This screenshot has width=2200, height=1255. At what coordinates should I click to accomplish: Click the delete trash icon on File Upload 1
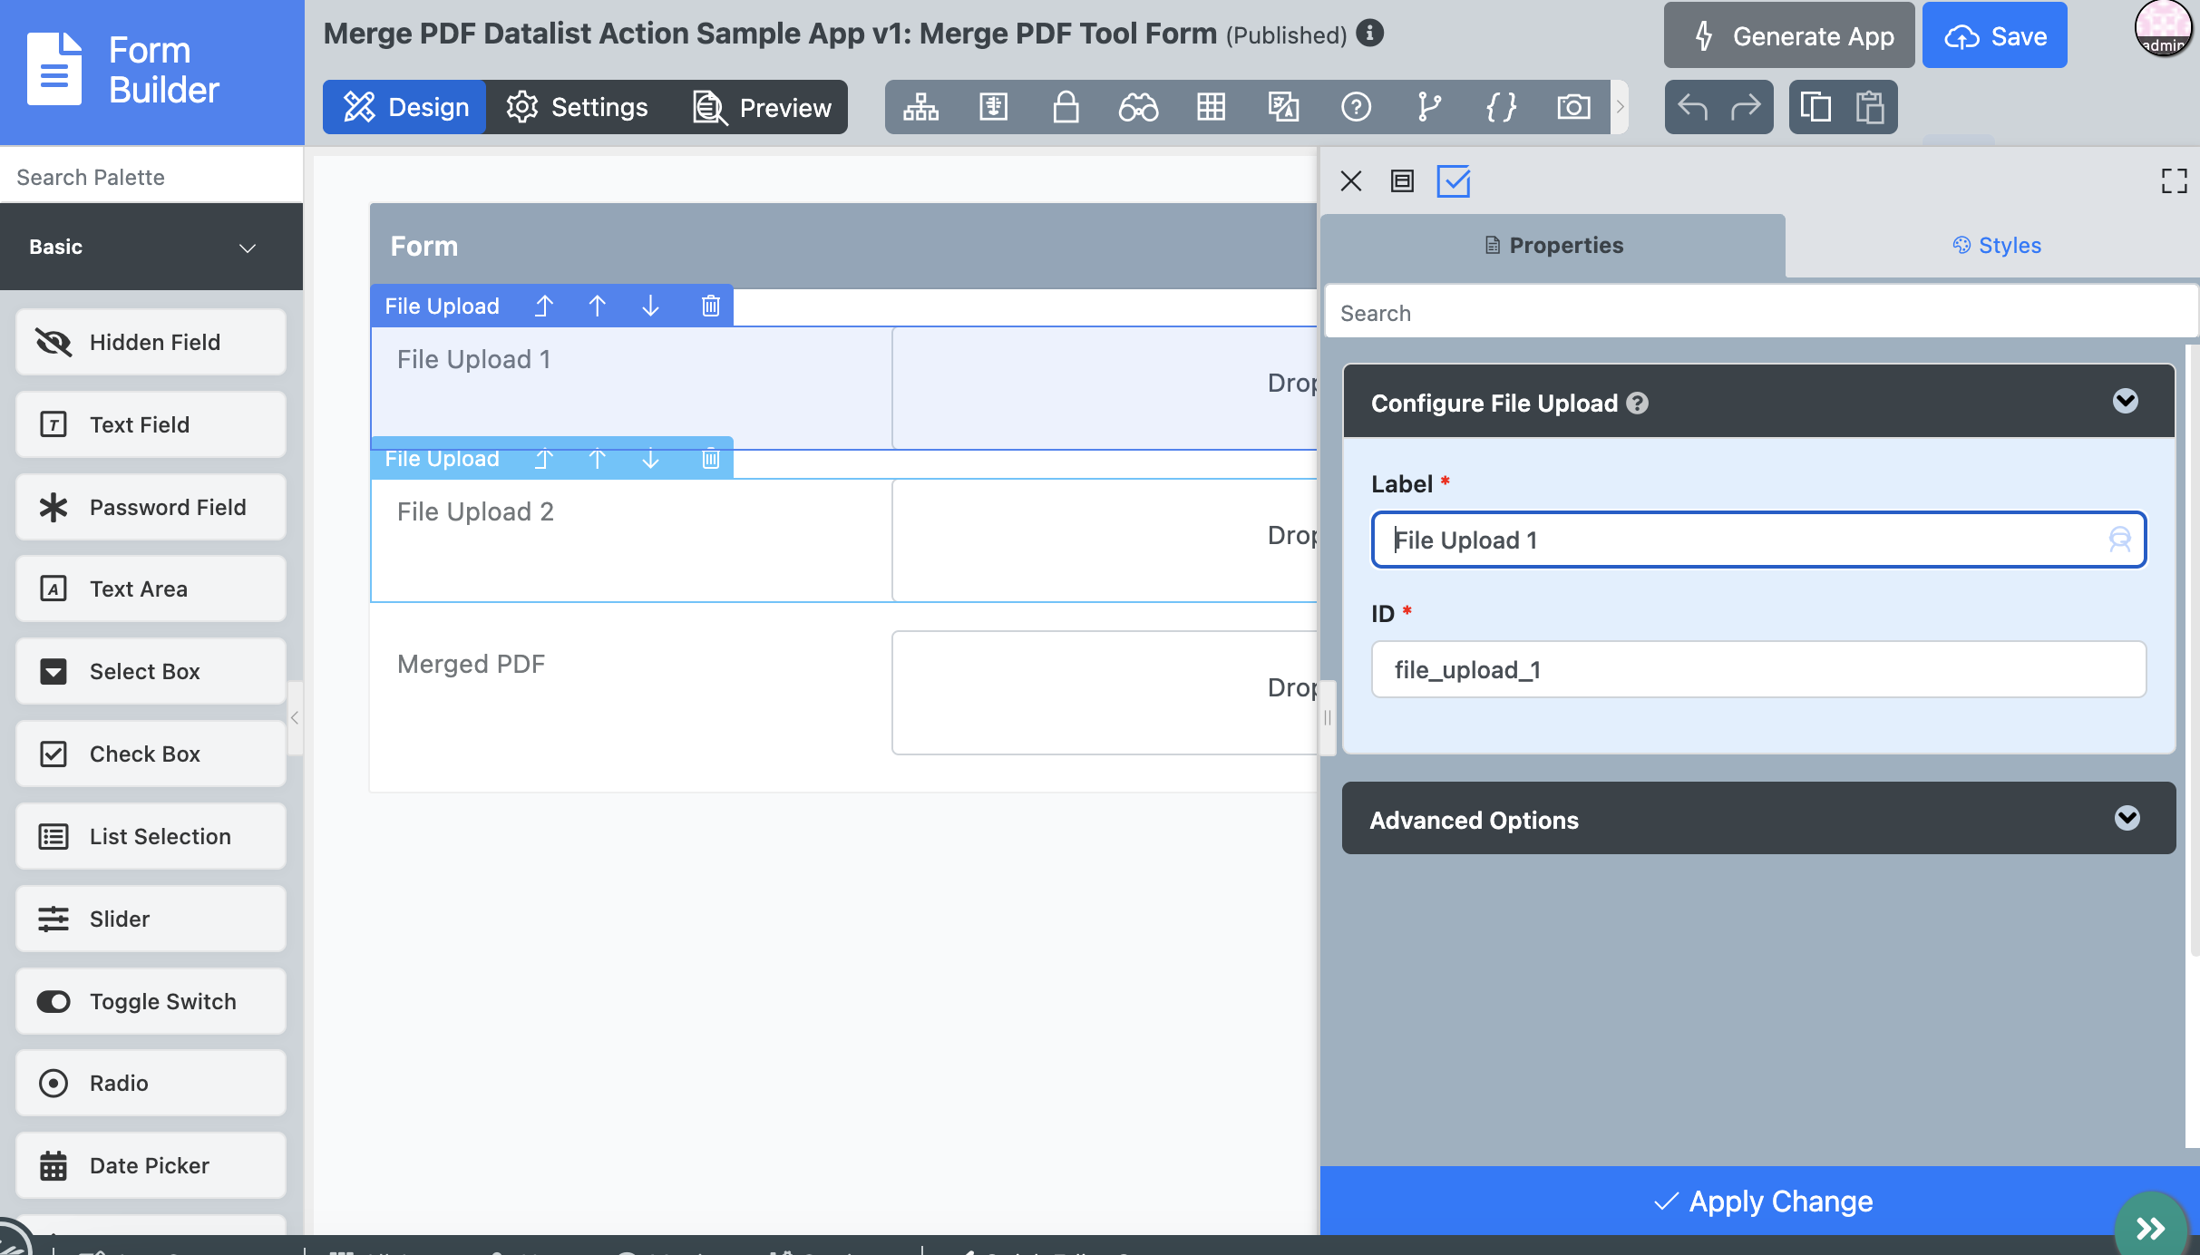pos(710,306)
